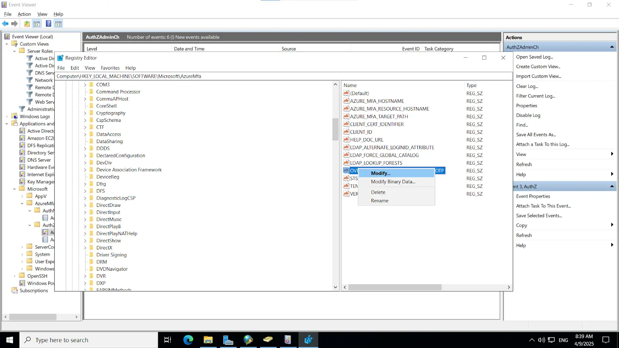The image size is (619, 348).
Task: Open the notification center in the system tray
Action: point(605,340)
